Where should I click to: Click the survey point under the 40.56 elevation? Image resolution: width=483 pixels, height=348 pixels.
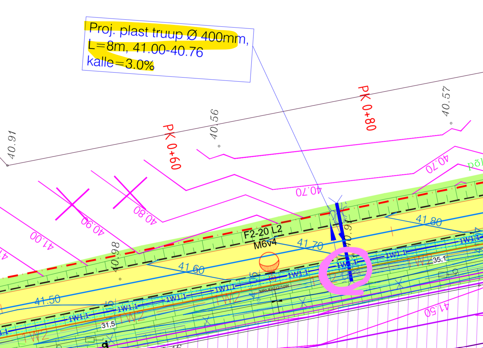219,146
